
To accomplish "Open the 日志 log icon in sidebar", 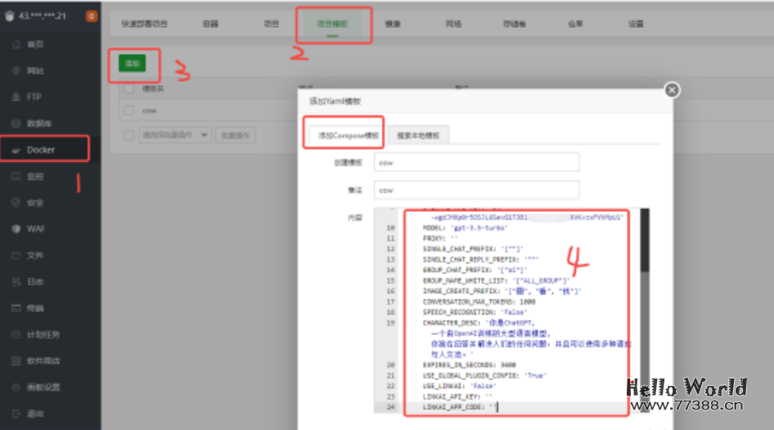I will pyautogui.click(x=16, y=281).
